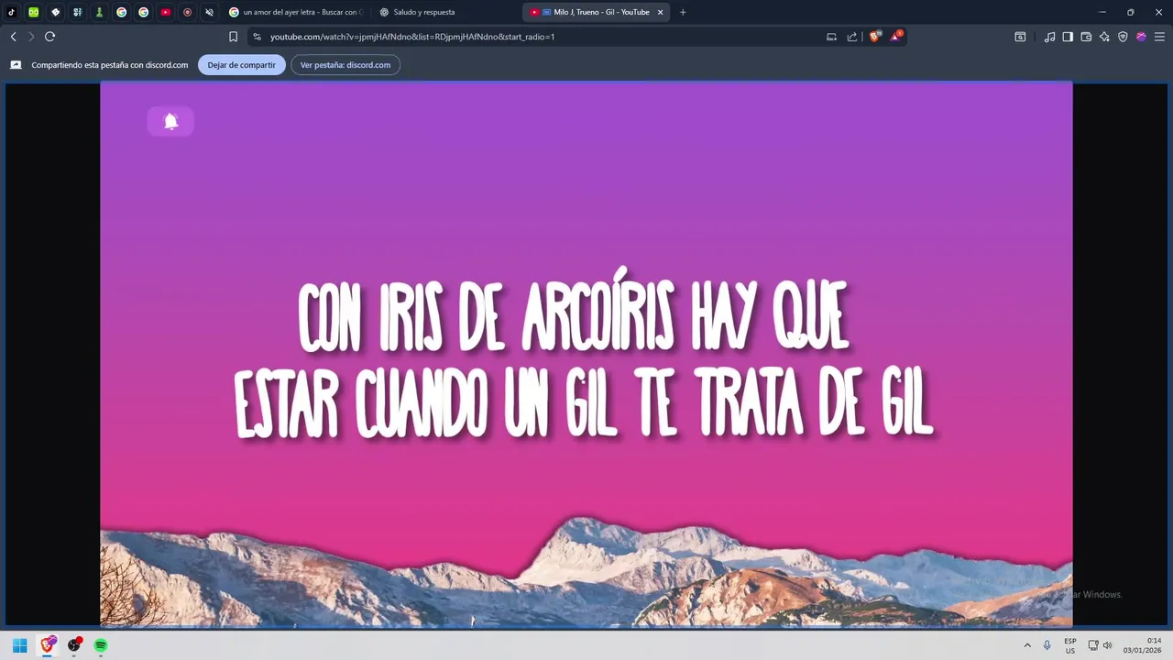The image size is (1173, 660).
Task: Open the Leo AI sparkle icon
Action: (1104, 37)
